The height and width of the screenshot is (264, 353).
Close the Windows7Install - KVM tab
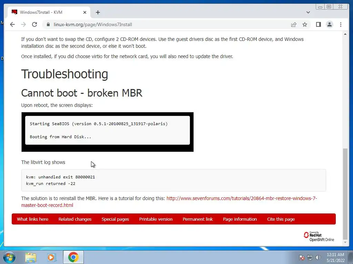[85, 12]
